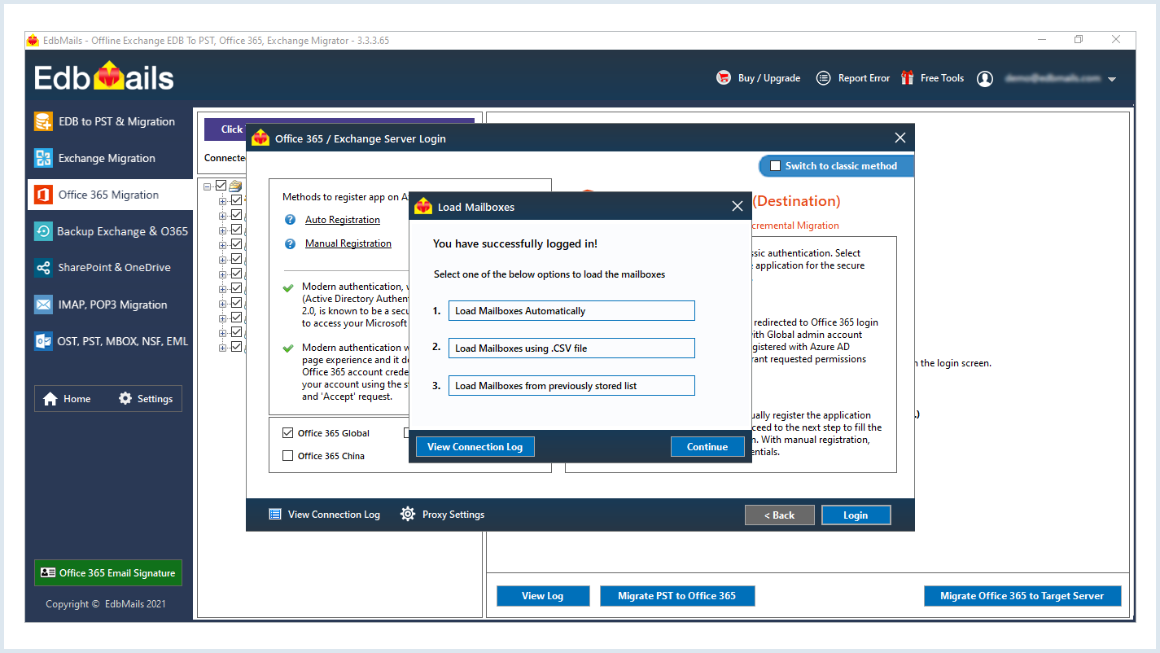The width and height of the screenshot is (1160, 653).
Task: Open the Auto Registration link
Action: (343, 220)
